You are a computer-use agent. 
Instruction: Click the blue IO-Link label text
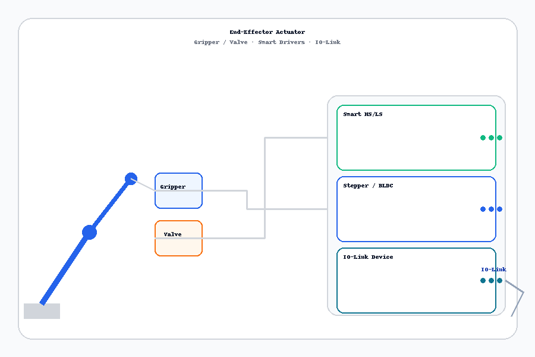tap(493, 270)
